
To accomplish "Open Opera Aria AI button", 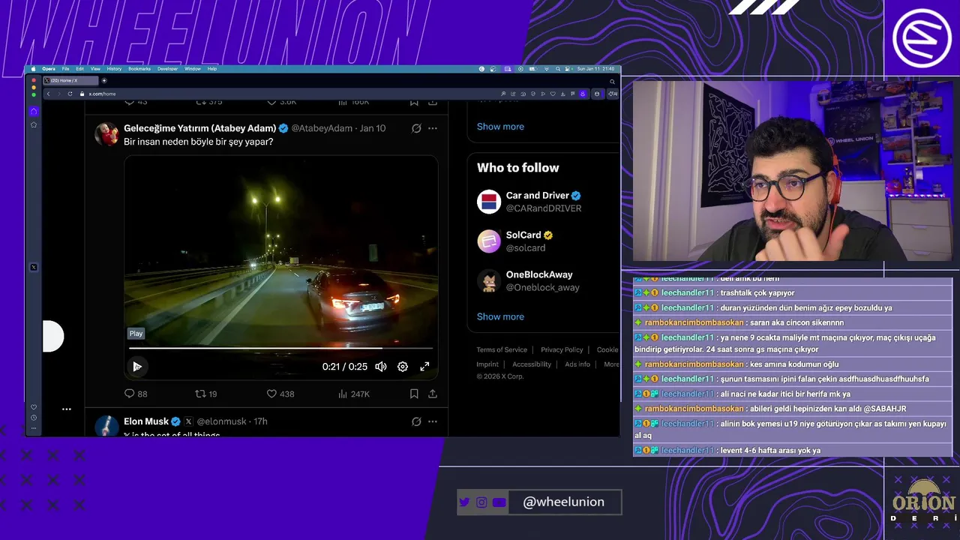I will click(x=613, y=94).
